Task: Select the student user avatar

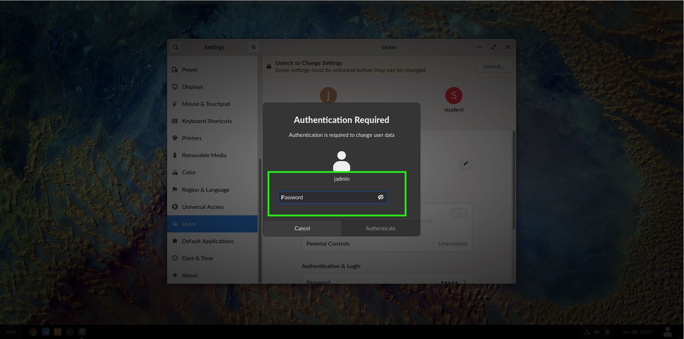Action: point(454,96)
